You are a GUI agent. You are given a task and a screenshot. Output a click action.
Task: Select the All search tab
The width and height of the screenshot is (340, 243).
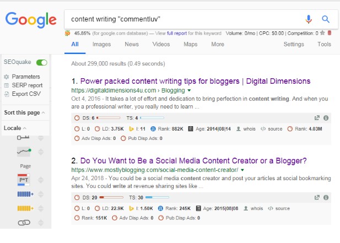tap(75, 45)
